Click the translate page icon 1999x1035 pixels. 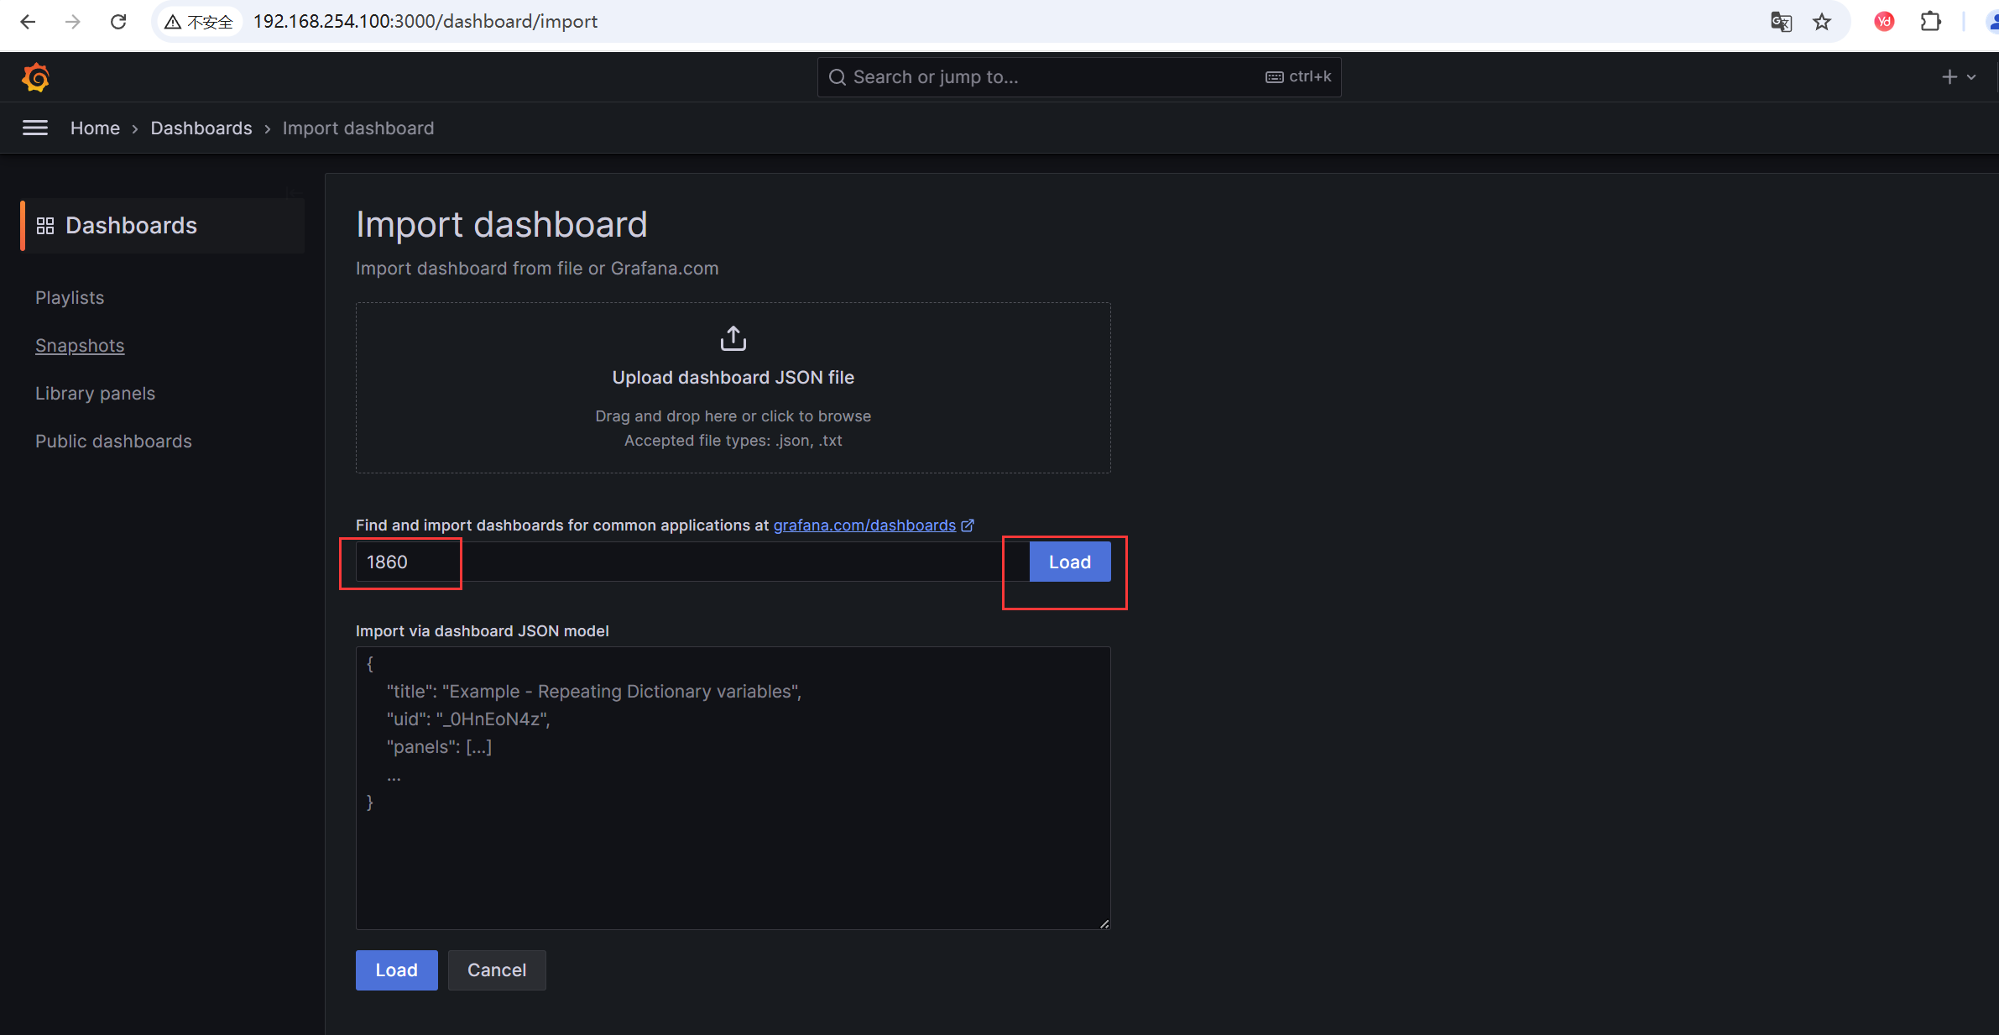(x=1781, y=22)
